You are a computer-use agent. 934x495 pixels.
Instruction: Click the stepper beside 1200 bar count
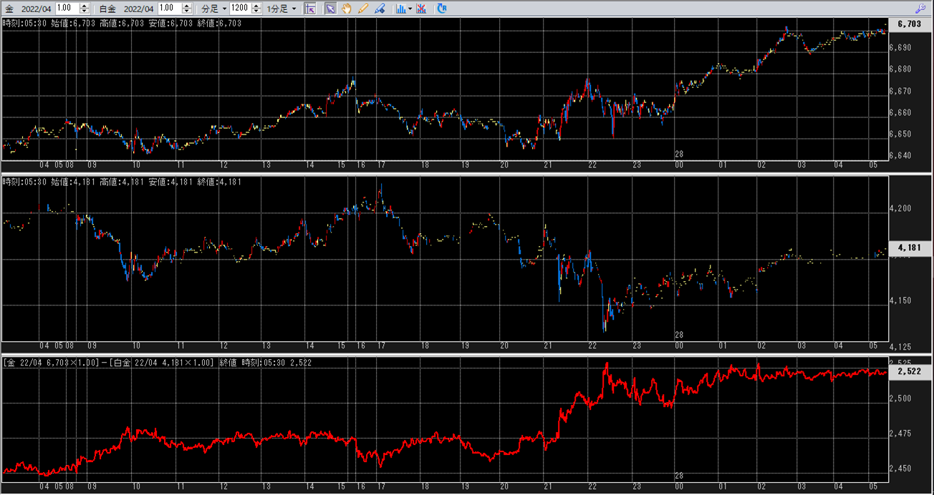tap(257, 9)
